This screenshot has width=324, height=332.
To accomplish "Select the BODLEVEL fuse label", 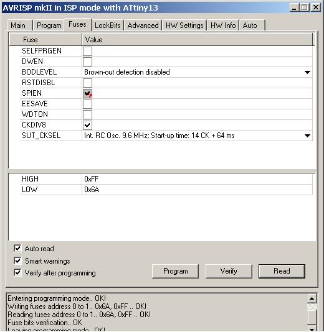I will pyautogui.click(x=39, y=72).
